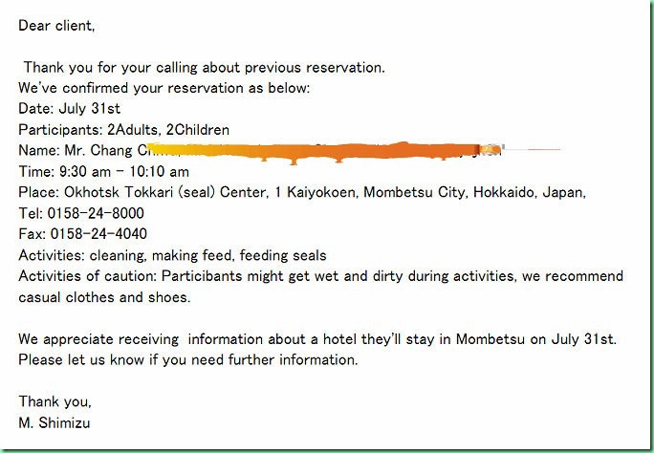
Task: Click "Mombetsu City, Hokkaido, Japan" address text
Action: pos(474,192)
